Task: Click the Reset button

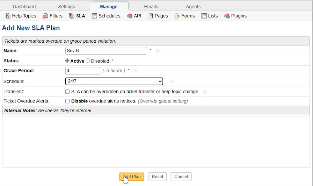Action: (157, 177)
